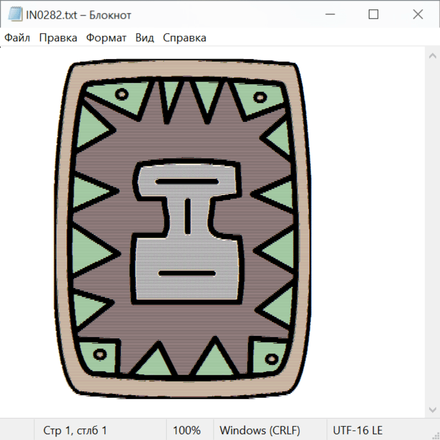Image resolution: width=440 pixels, height=440 pixels.
Task: Minimize the Блокнот window
Action: click(329, 15)
